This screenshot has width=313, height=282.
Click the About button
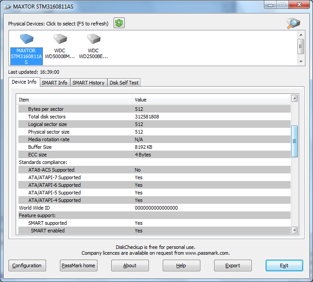(130, 265)
